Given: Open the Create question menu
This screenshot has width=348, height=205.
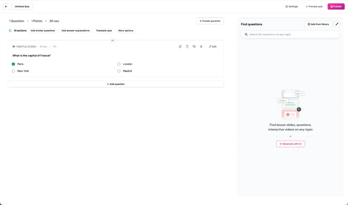Looking at the screenshot, I should click(x=210, y=21).
